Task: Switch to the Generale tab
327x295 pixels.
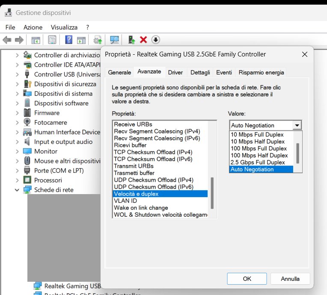Action: [x=119, y=73]
